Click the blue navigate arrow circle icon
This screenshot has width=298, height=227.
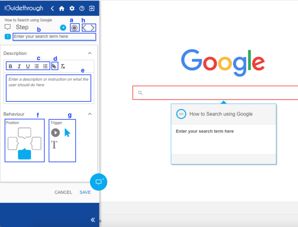click(63, 28)
